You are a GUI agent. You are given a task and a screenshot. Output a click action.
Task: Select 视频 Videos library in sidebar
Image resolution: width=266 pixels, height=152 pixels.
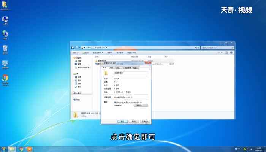click(78, 77)
